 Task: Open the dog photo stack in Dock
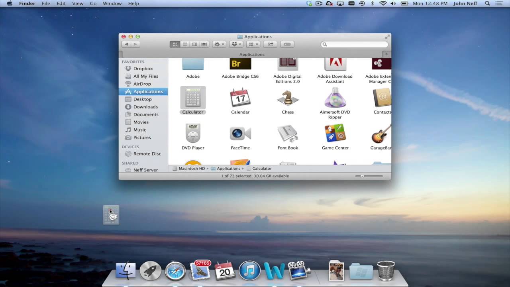[x=336, y=271]
